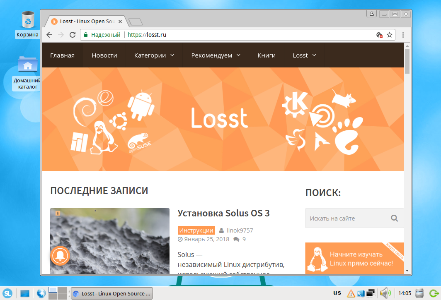The height and width of the screenshot is (300, 441).
Task: Expand the Категории dropdown menu
Action: pos(154,55)
